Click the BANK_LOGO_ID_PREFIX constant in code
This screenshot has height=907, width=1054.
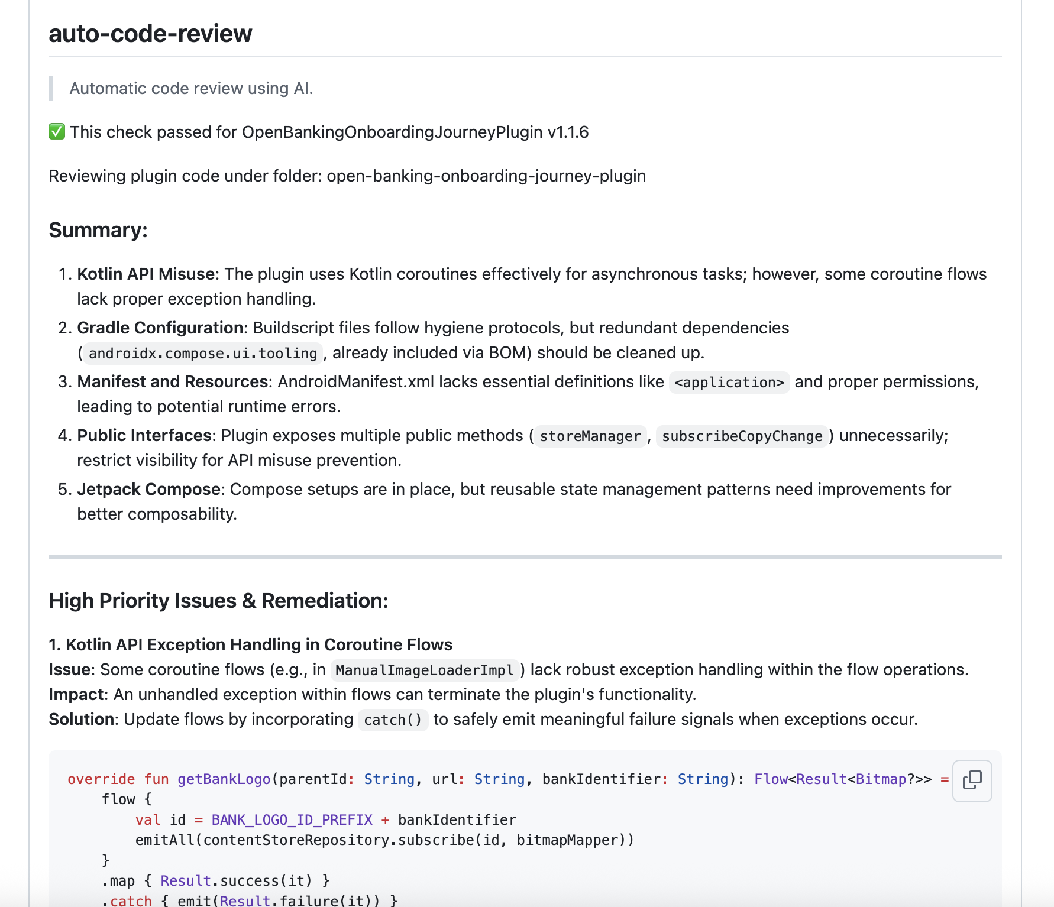tap(291, 819)
